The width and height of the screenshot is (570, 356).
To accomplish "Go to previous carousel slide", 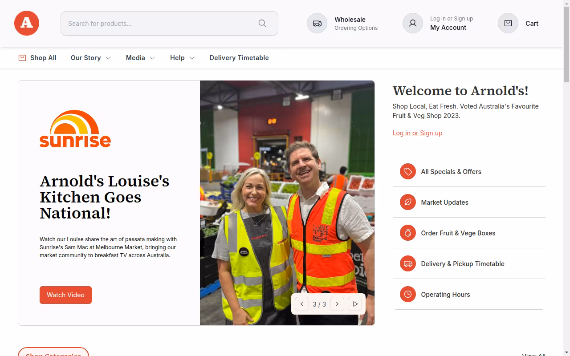I will click(301, 304).
